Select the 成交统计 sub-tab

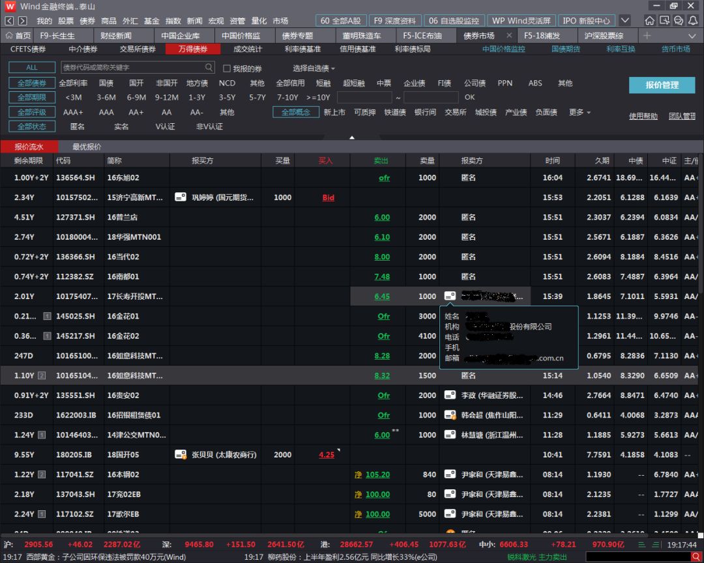point(248,49)
